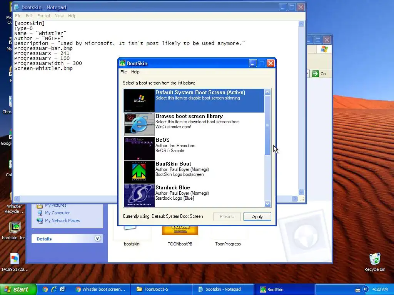Open My Computer link in Explorer sidebar
The image size is (394, 295).
pos(57,213)
